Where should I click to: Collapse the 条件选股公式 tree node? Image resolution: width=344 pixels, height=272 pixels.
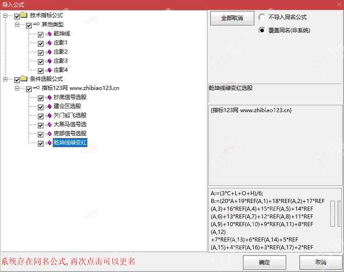tap(5, 79)
